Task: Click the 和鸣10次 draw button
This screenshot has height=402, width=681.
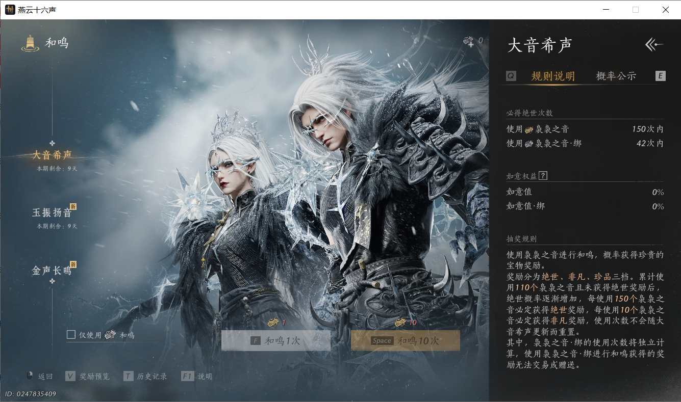Action: (x=406, y=341)
